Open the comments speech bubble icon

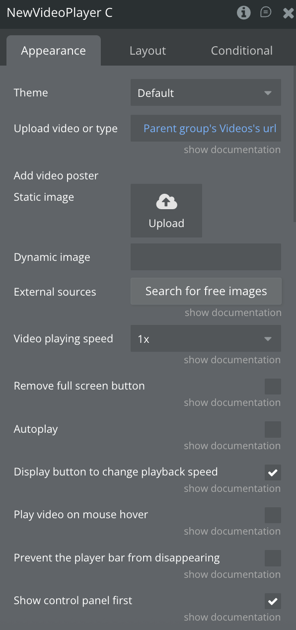[x=266, y=12]
